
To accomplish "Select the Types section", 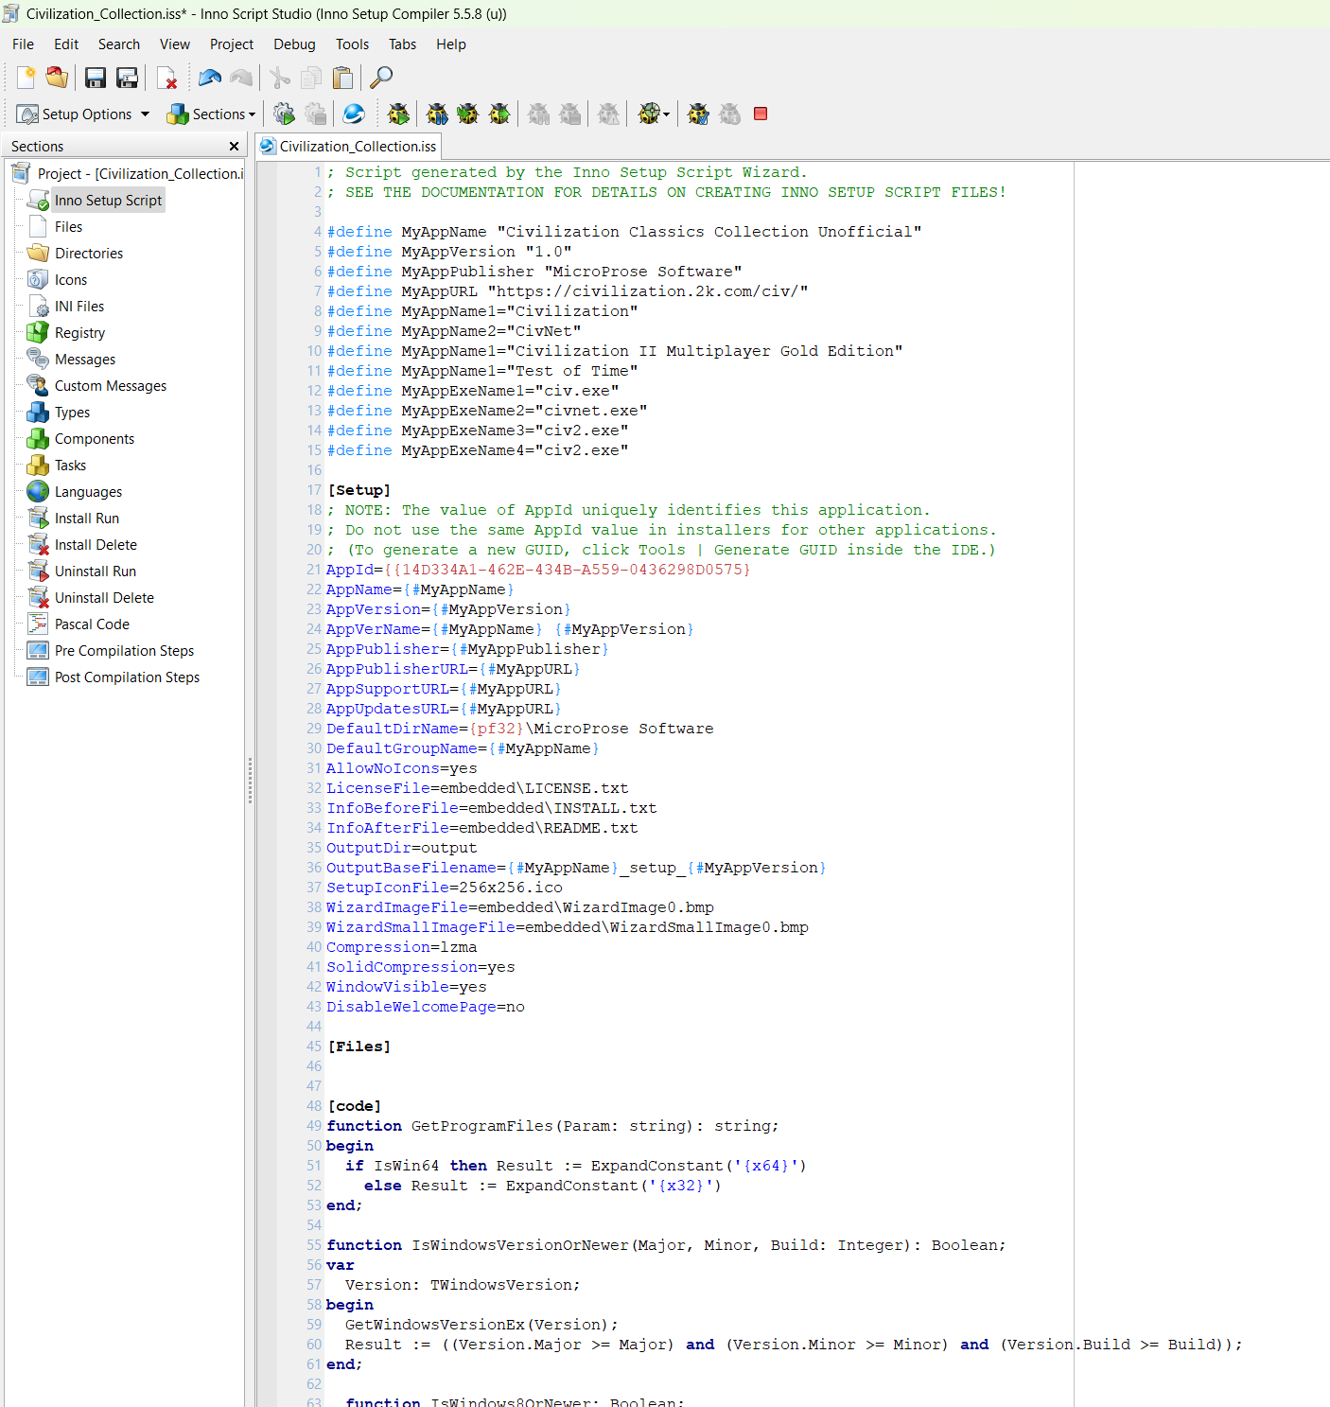I will tap(72, 413).
